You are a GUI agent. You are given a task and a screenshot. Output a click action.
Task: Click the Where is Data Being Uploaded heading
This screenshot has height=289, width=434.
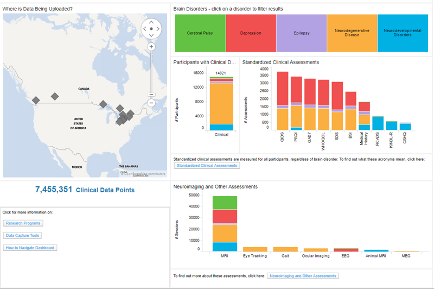(37, 9)
